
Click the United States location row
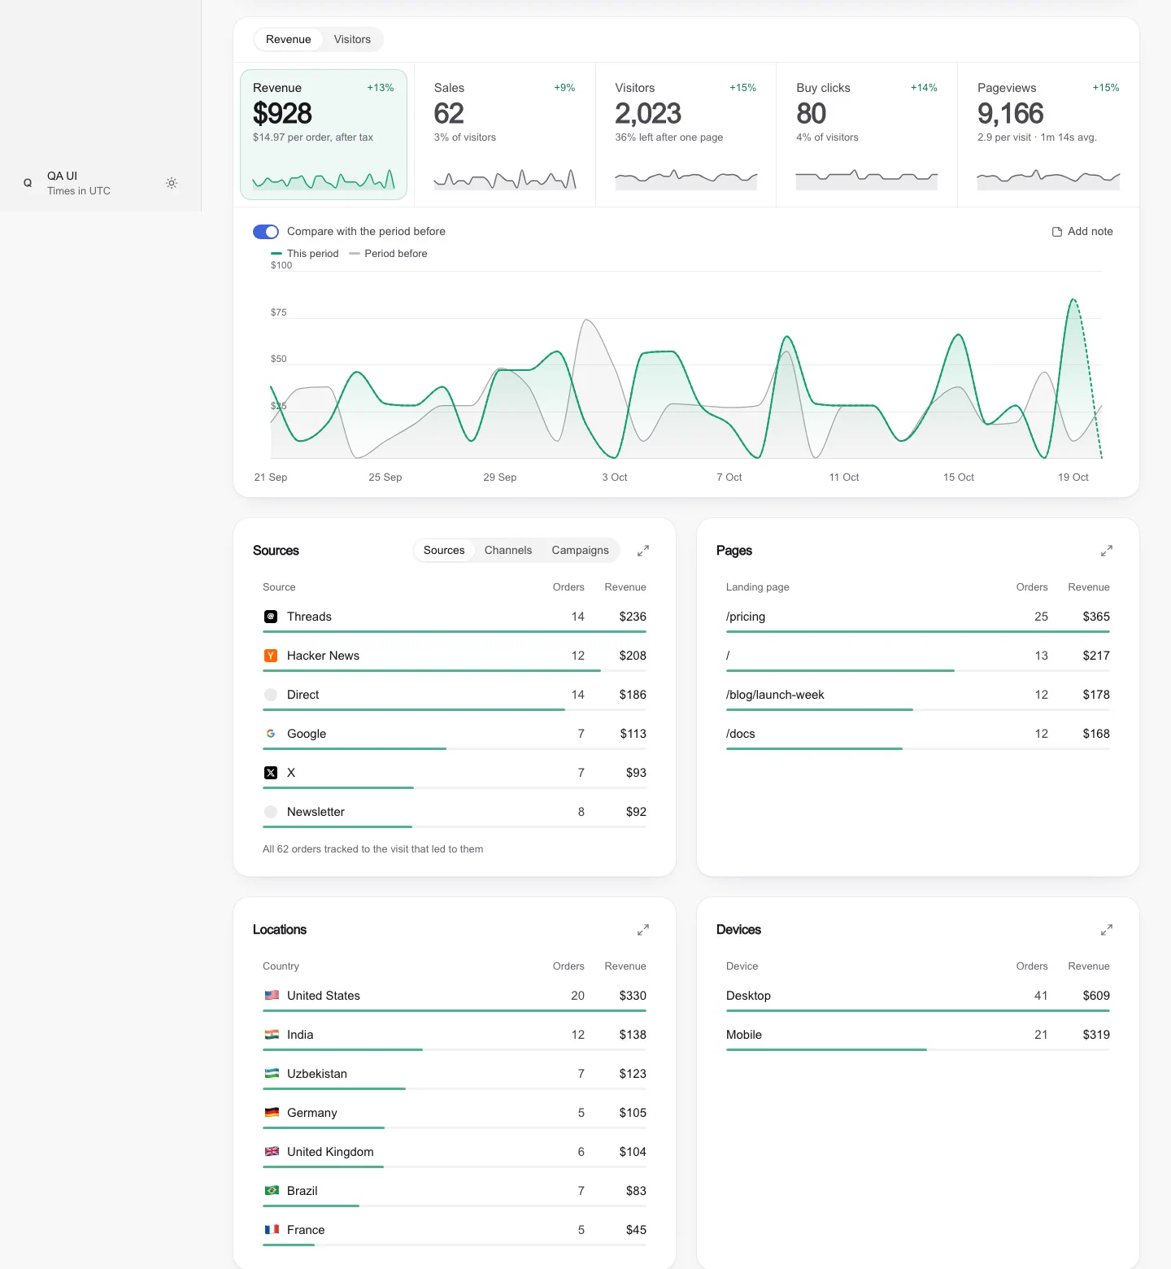point(455,997)
